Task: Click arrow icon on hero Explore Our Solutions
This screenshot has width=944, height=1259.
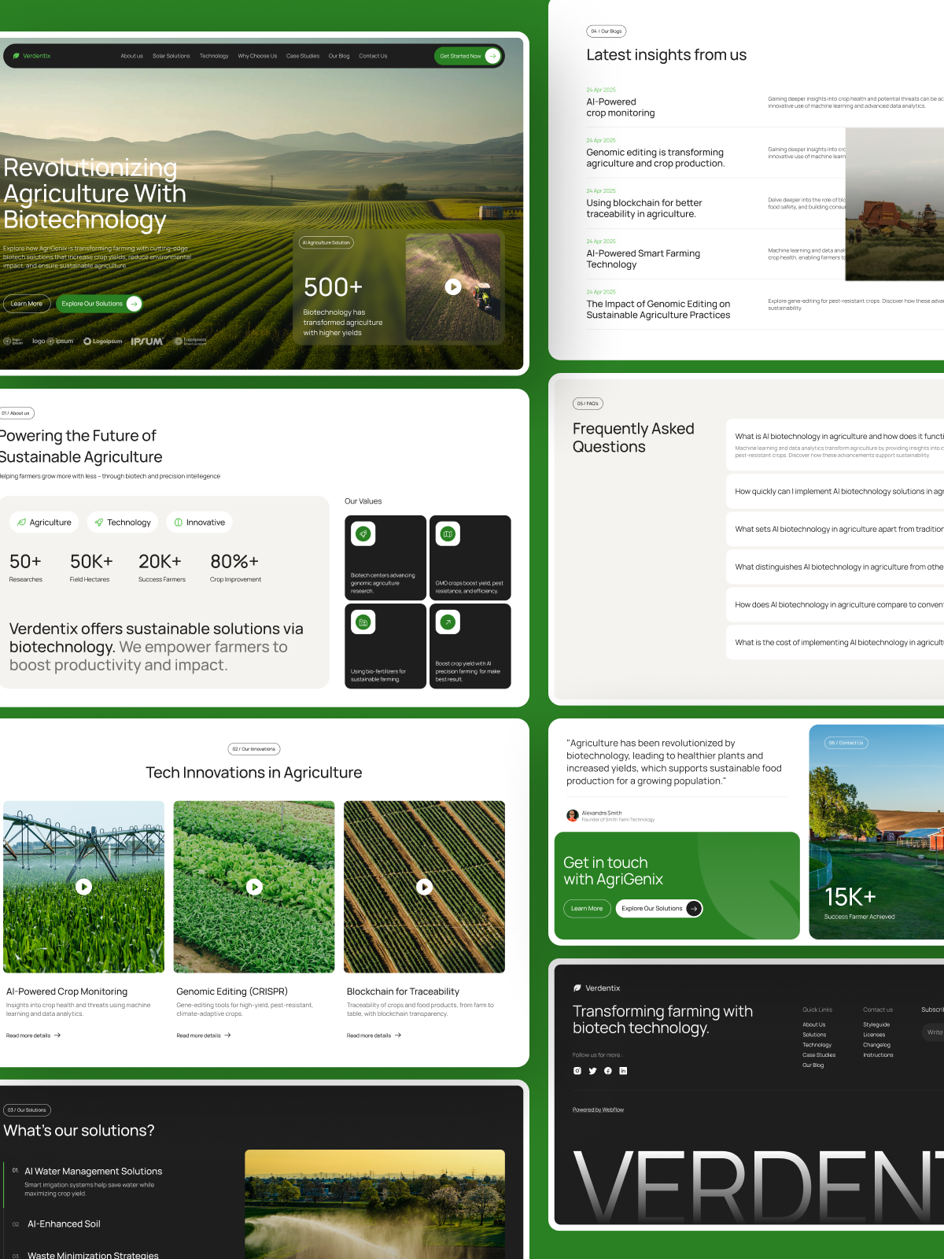Action: [134, 304]
